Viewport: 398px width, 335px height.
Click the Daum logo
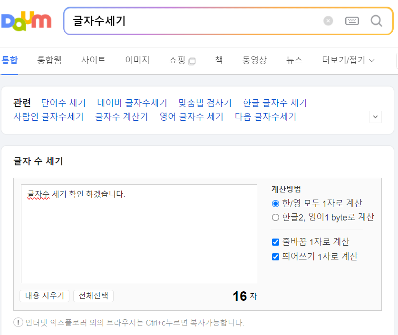coord(26,21)
